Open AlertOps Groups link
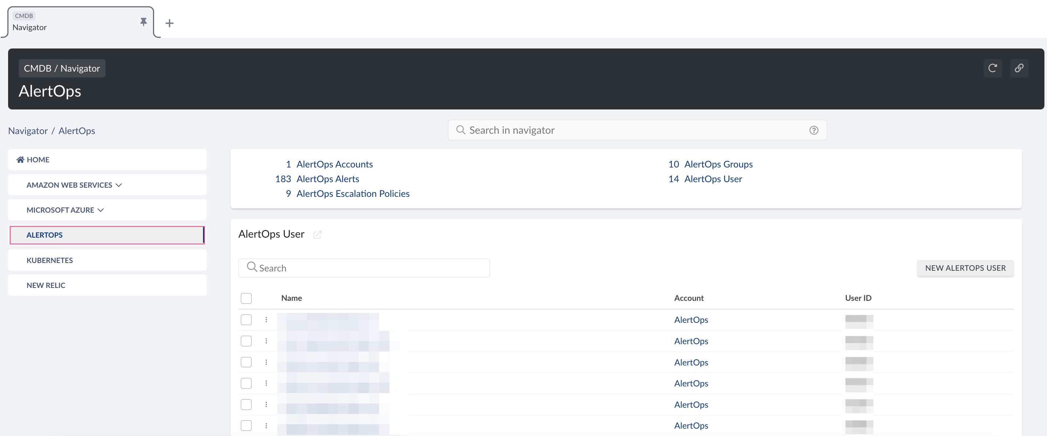The image size is (1047, 436). 718,165
